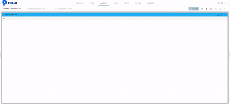
Task: Add a new Widget
Action: [194, 9]
